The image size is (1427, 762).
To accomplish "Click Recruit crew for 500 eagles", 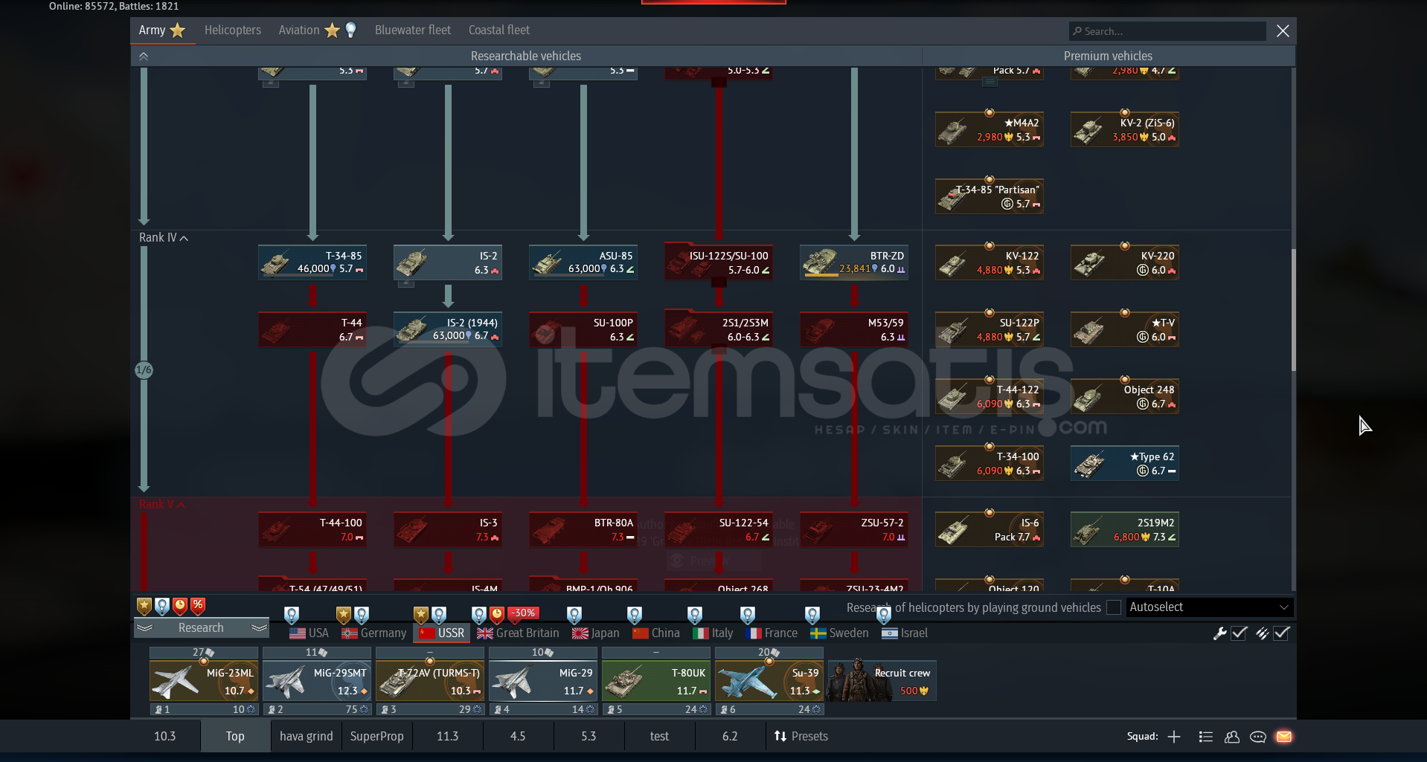I will pyautogui.click(x=882, y=681).
